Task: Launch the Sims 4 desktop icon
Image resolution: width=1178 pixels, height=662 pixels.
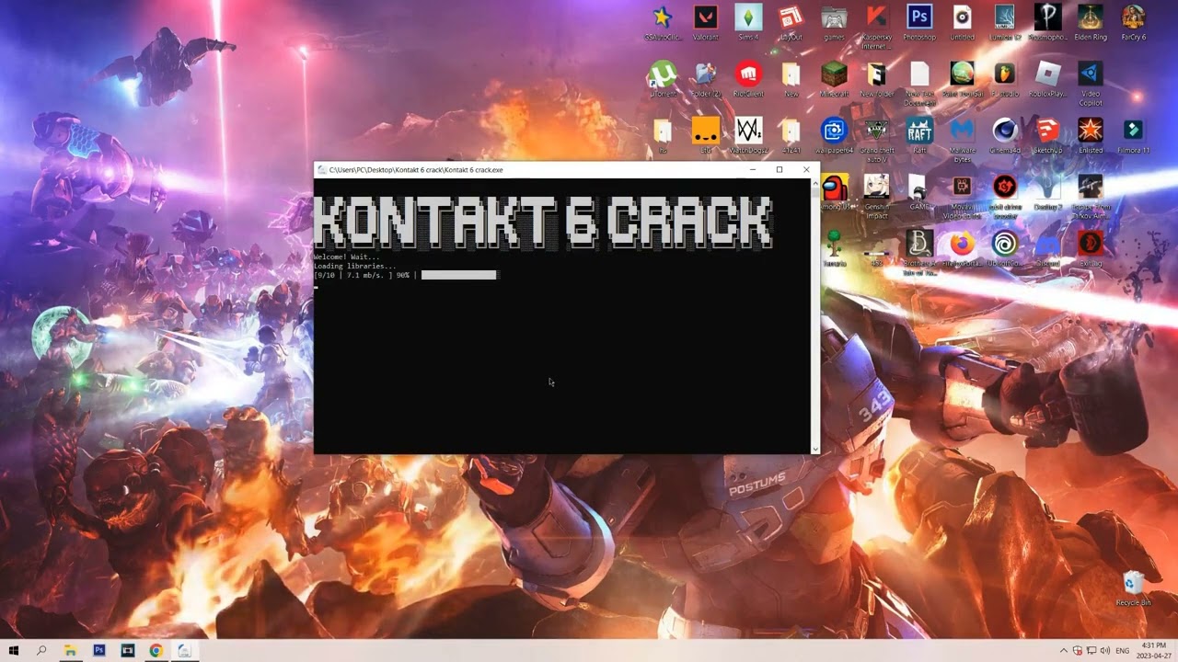Action: (748, 23)
